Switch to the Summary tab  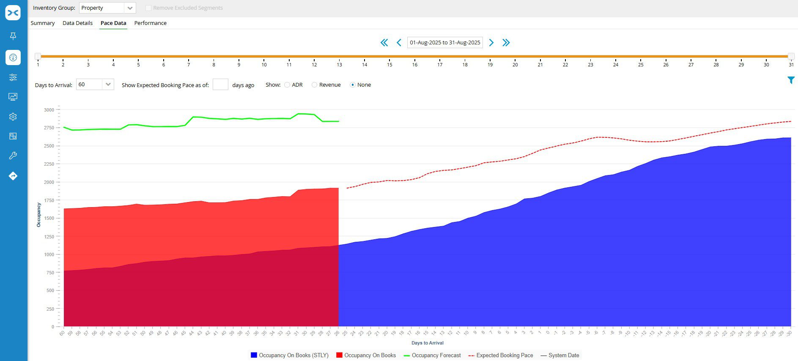click(42, 23)
